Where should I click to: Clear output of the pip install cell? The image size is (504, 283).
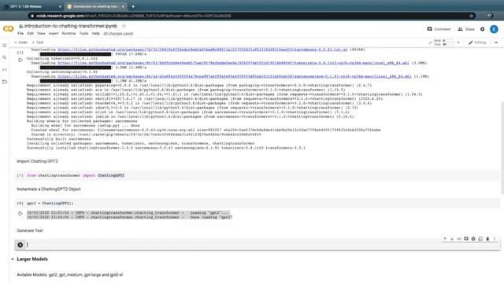coord(20,60)
